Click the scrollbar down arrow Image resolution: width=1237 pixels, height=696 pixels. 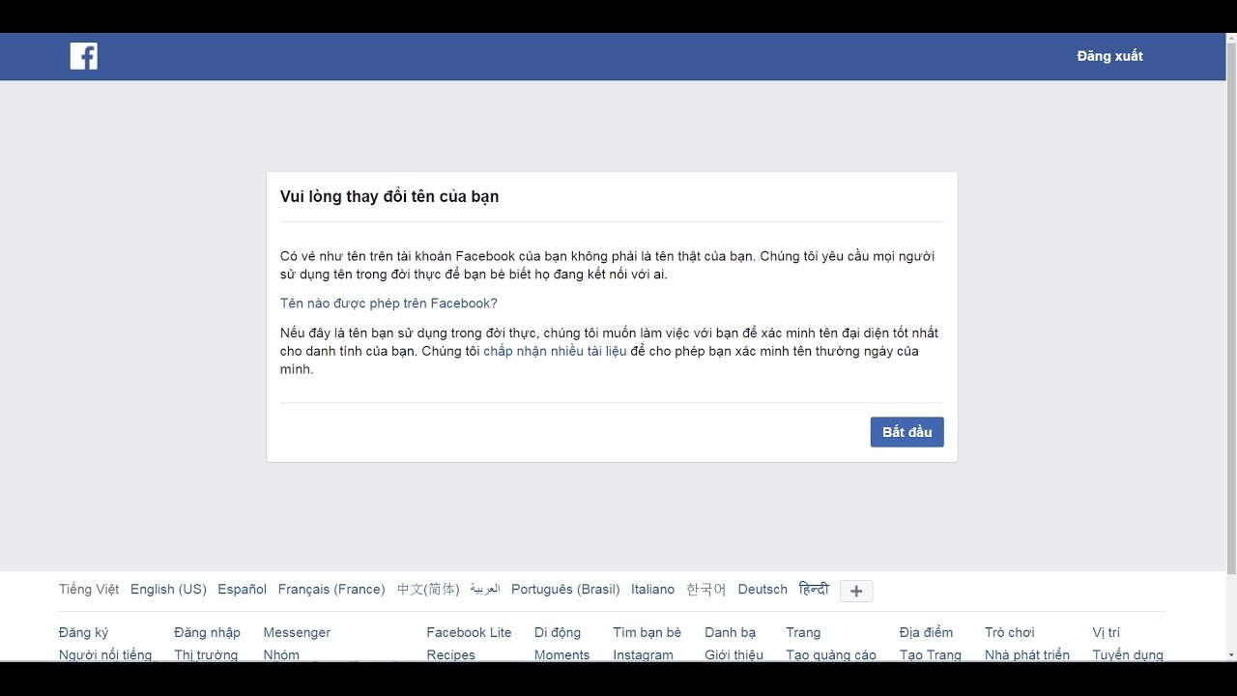pos(1230,654)
